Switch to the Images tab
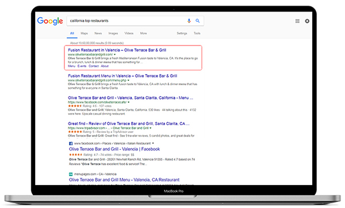Image resolution: width=345 pixels, height=208 pixels. (x=113, y=33)
